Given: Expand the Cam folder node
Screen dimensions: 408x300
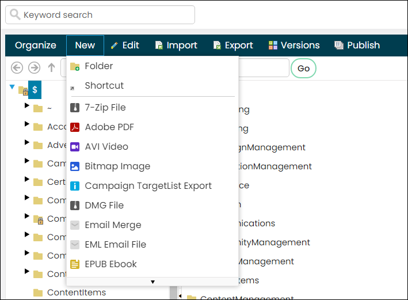Looking at the screenshot, I should (x=27, y=161).
